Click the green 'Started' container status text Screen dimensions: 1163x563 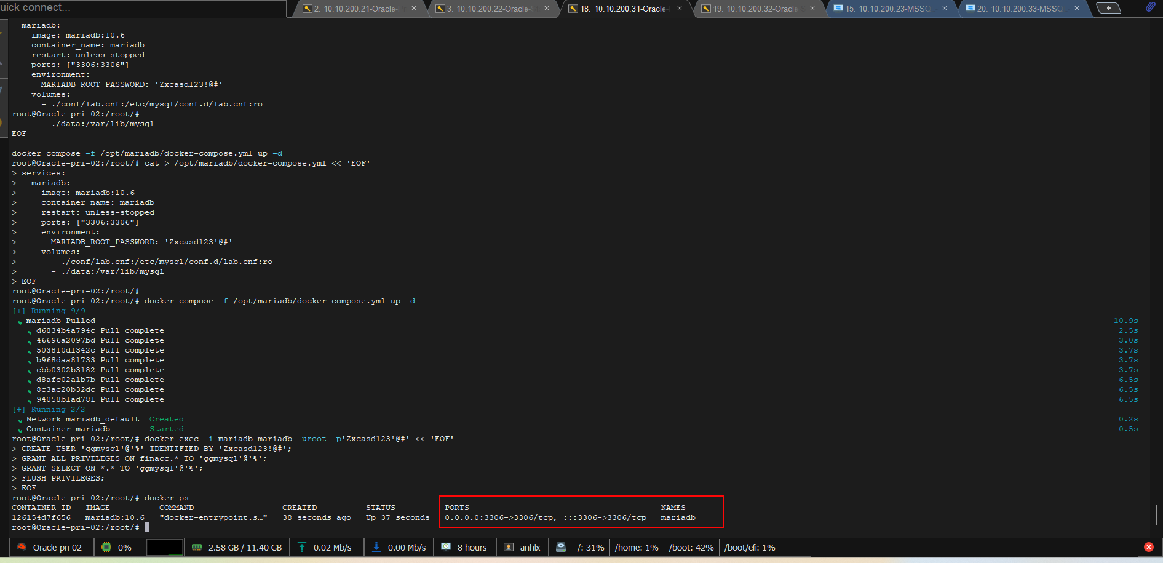point(167,429)
